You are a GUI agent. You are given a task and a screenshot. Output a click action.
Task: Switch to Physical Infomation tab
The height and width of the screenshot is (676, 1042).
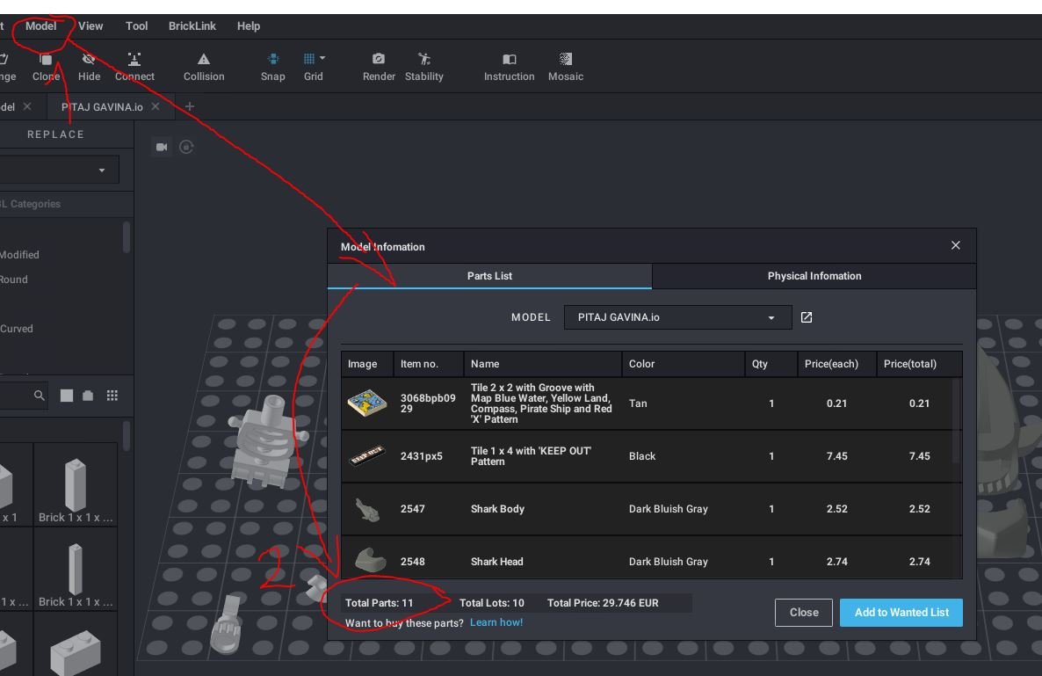coord(814,276)
